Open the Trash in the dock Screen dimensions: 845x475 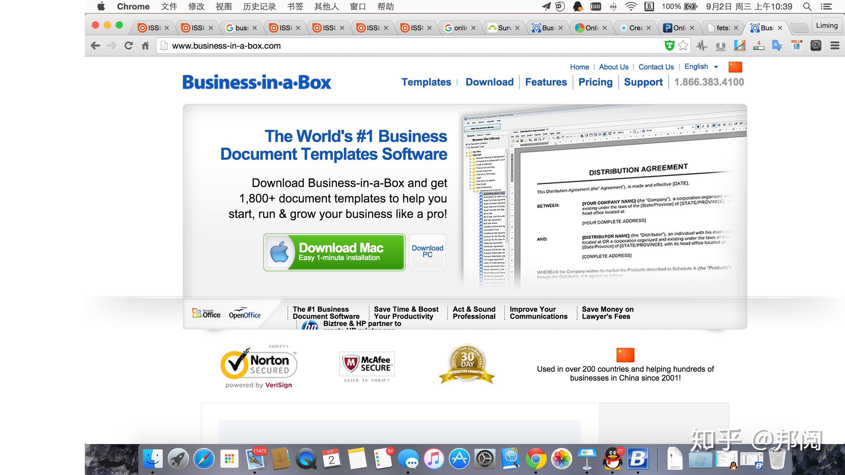777,459
